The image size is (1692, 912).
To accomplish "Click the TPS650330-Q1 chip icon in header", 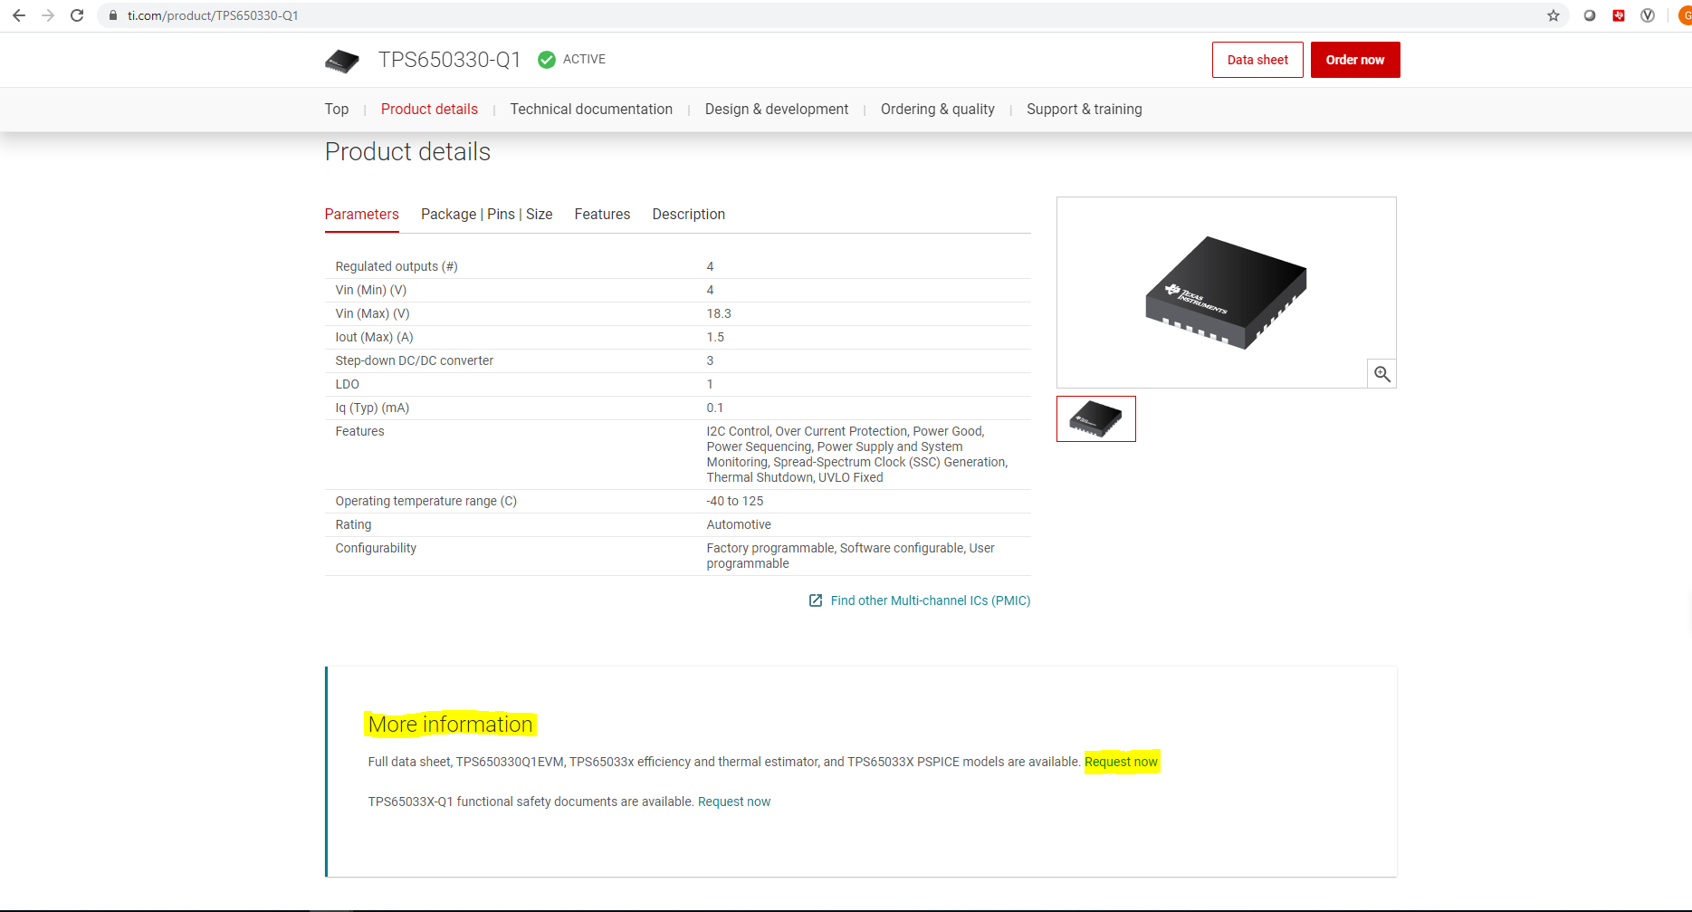I will [342, 61].
